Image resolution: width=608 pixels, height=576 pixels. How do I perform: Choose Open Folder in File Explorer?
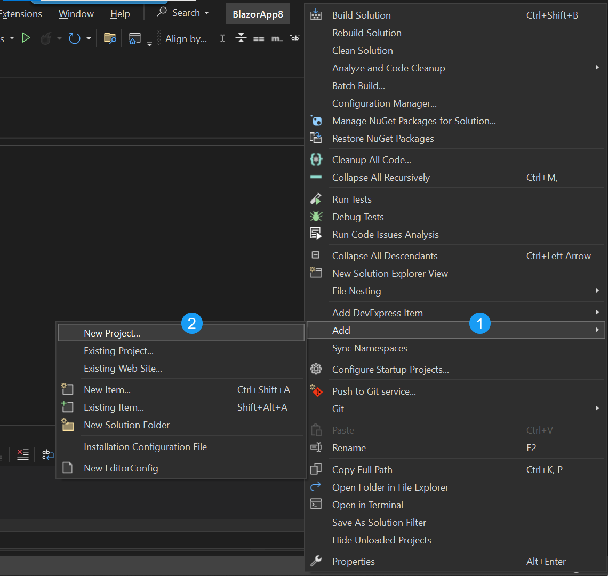(455, 487)
